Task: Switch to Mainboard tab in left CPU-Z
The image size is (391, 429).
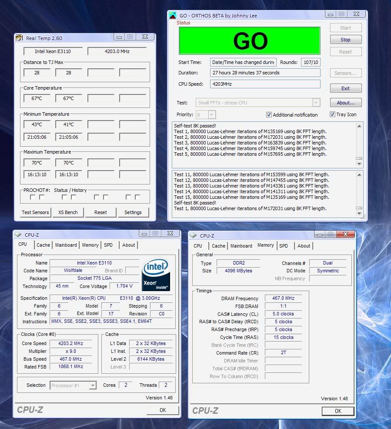Action: pyautogui.click(x=66, y=245)
